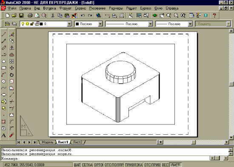The image size is (234, 167).
Task: Switch to the Модель tab
Action: (48, 142)
